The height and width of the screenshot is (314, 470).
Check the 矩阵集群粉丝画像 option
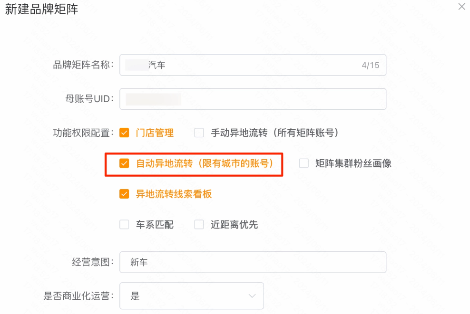pos(303,163)
